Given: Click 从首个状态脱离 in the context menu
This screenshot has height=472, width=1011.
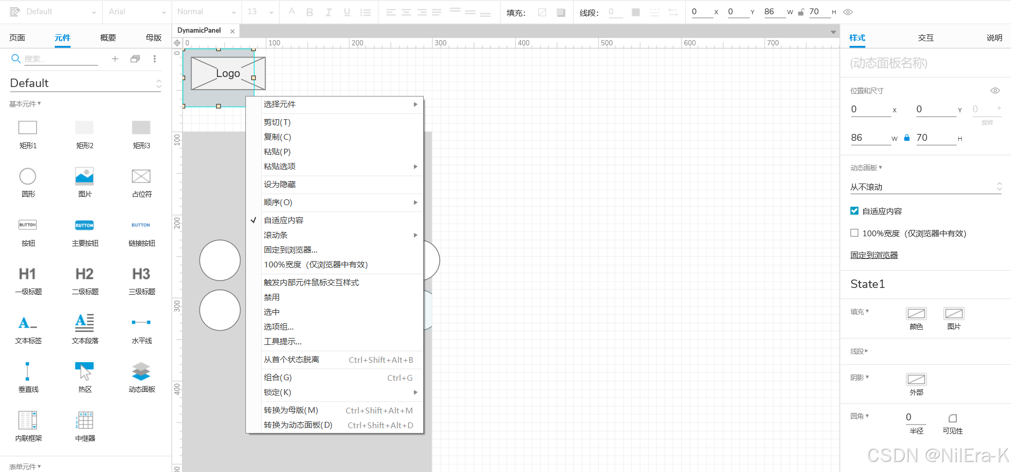Looking at the screenshot, I should (x=335, y=359).
